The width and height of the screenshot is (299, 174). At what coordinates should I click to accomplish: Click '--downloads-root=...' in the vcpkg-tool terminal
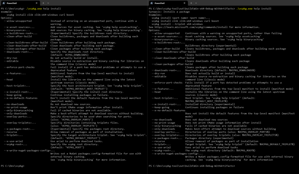[x=166, y=70]
